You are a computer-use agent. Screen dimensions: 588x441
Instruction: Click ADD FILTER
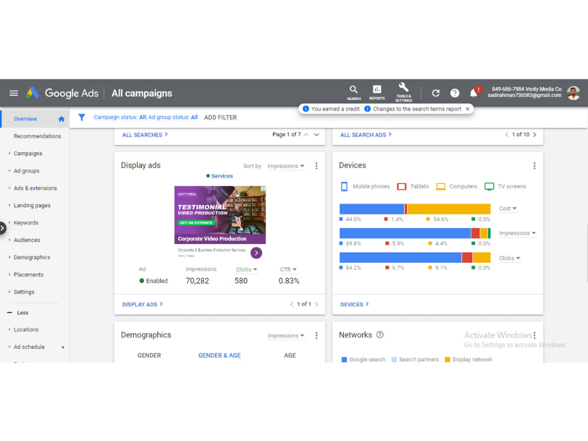click(220, 118)
